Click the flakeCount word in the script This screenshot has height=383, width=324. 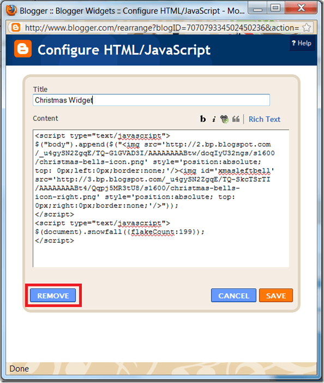153,231
